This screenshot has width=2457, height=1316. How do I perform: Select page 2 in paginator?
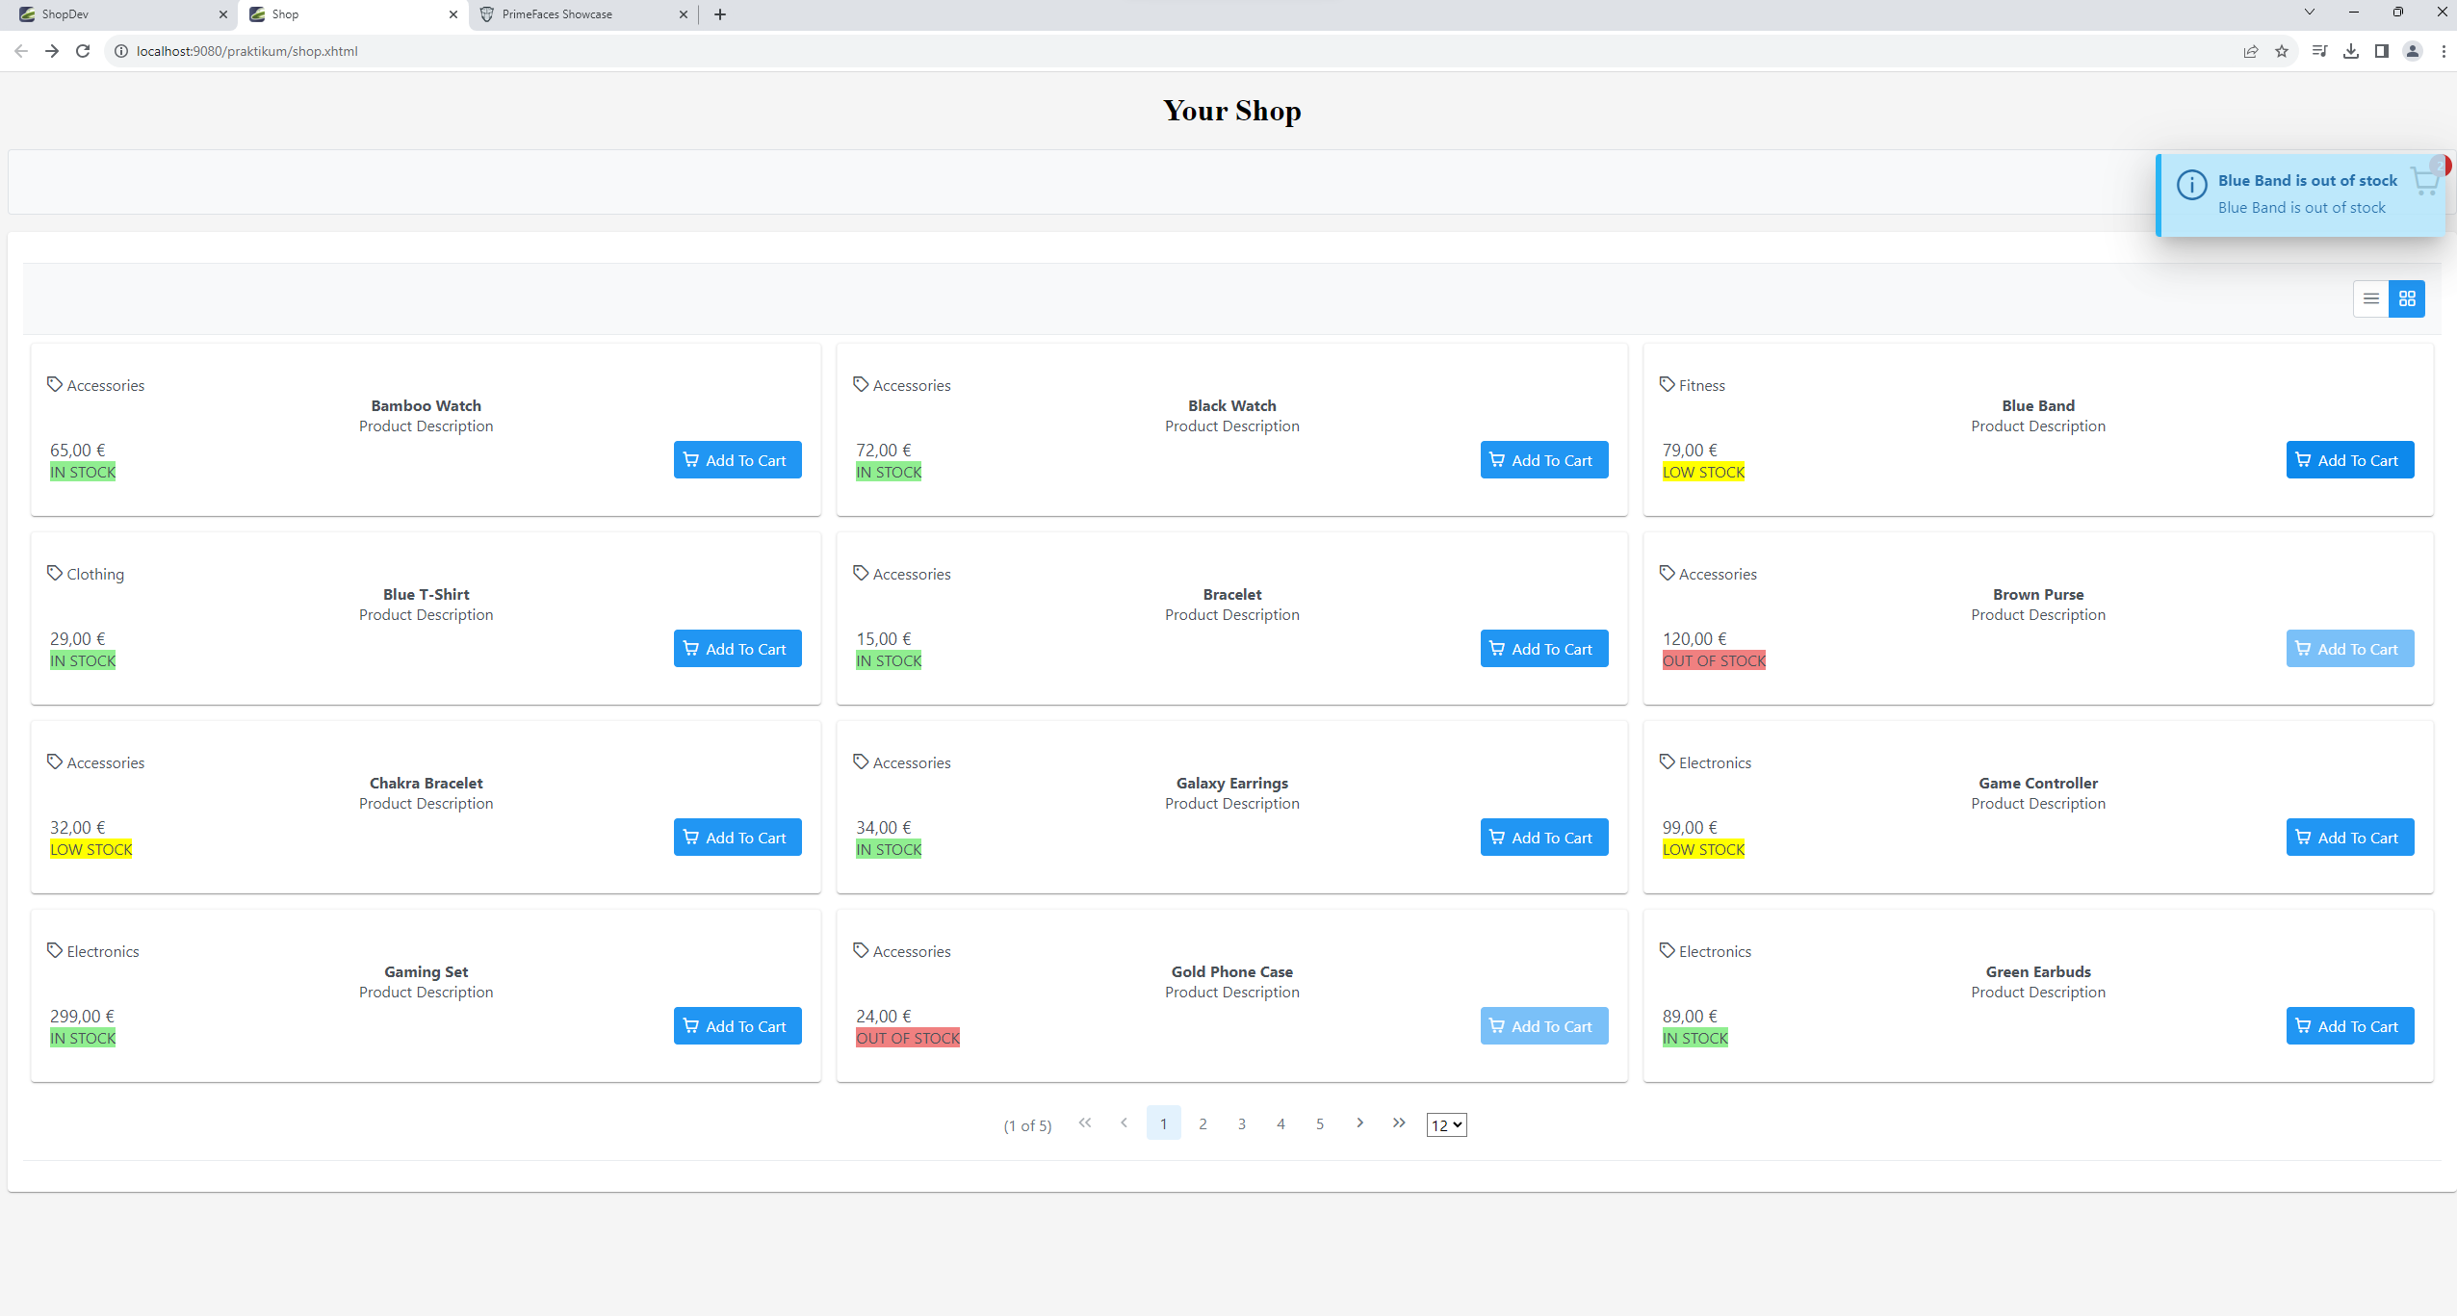1203,1123
